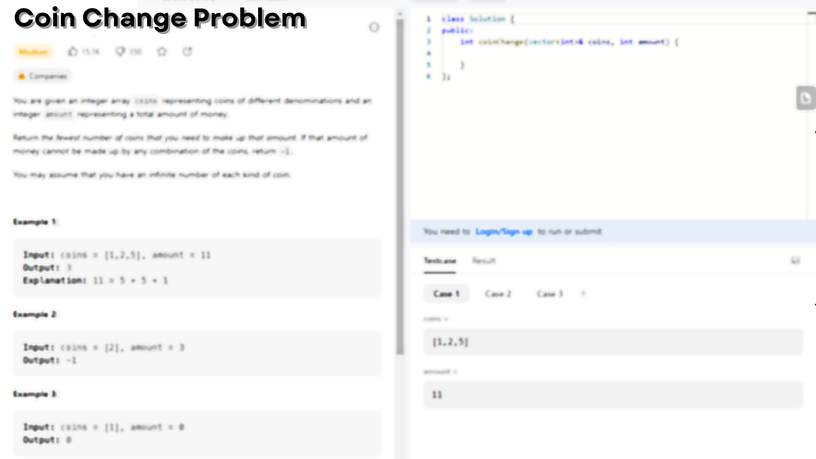Click empty line 4 in code editor
Image resolution: width=816 pixels, height=459 pixels.
(552, 54)
